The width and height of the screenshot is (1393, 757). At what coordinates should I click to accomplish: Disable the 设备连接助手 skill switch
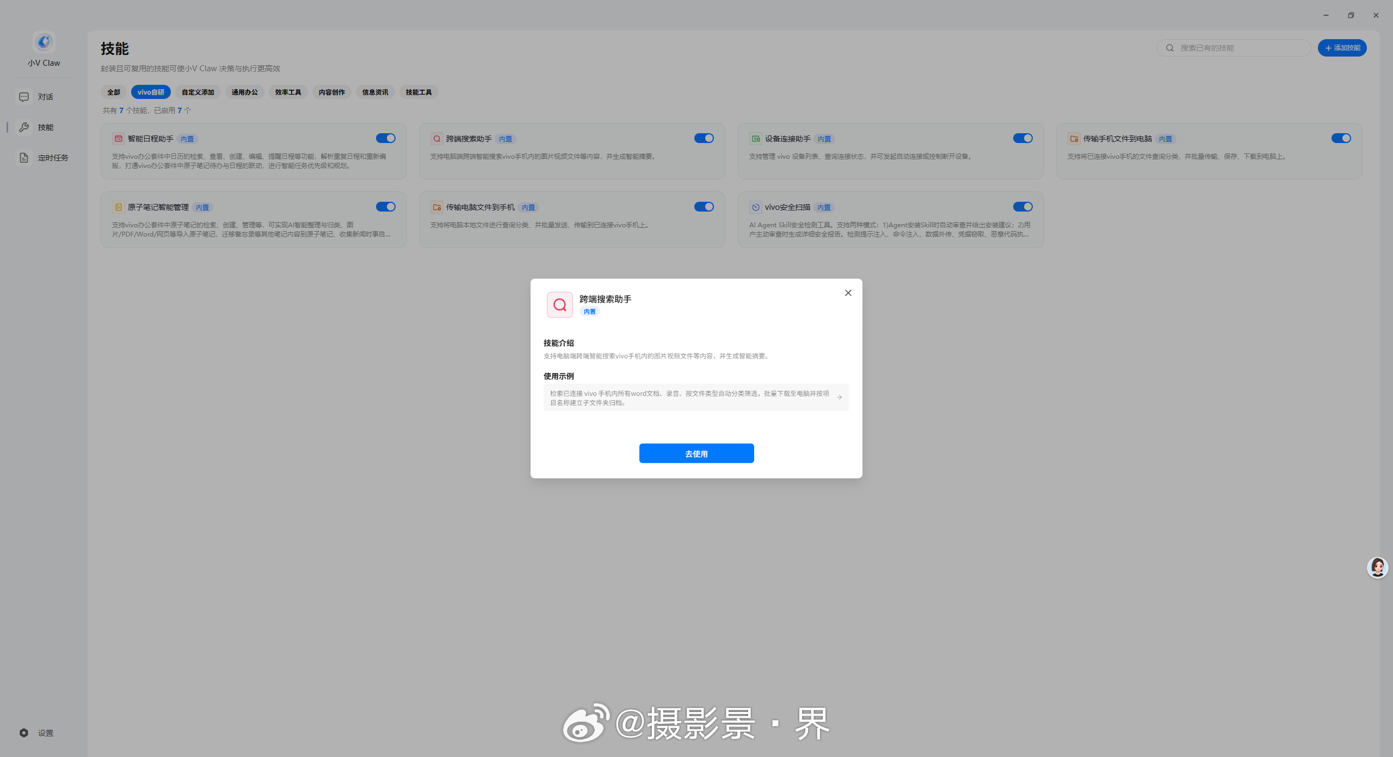[x=1023, y=138]
